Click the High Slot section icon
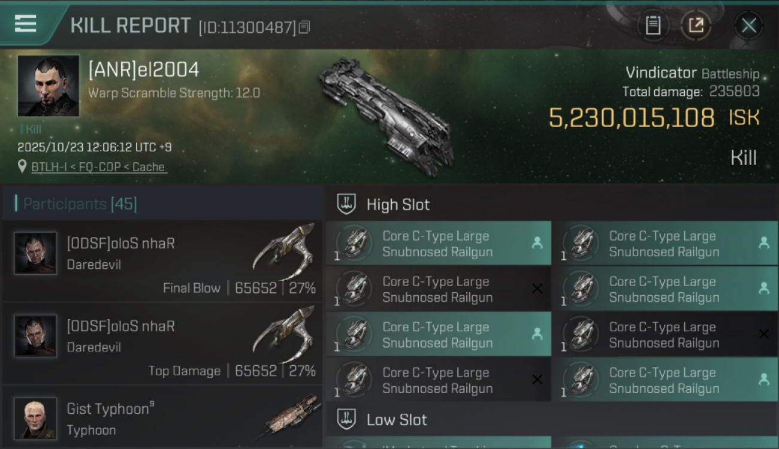Screen dimensions: 779x449 pos(346,204)
